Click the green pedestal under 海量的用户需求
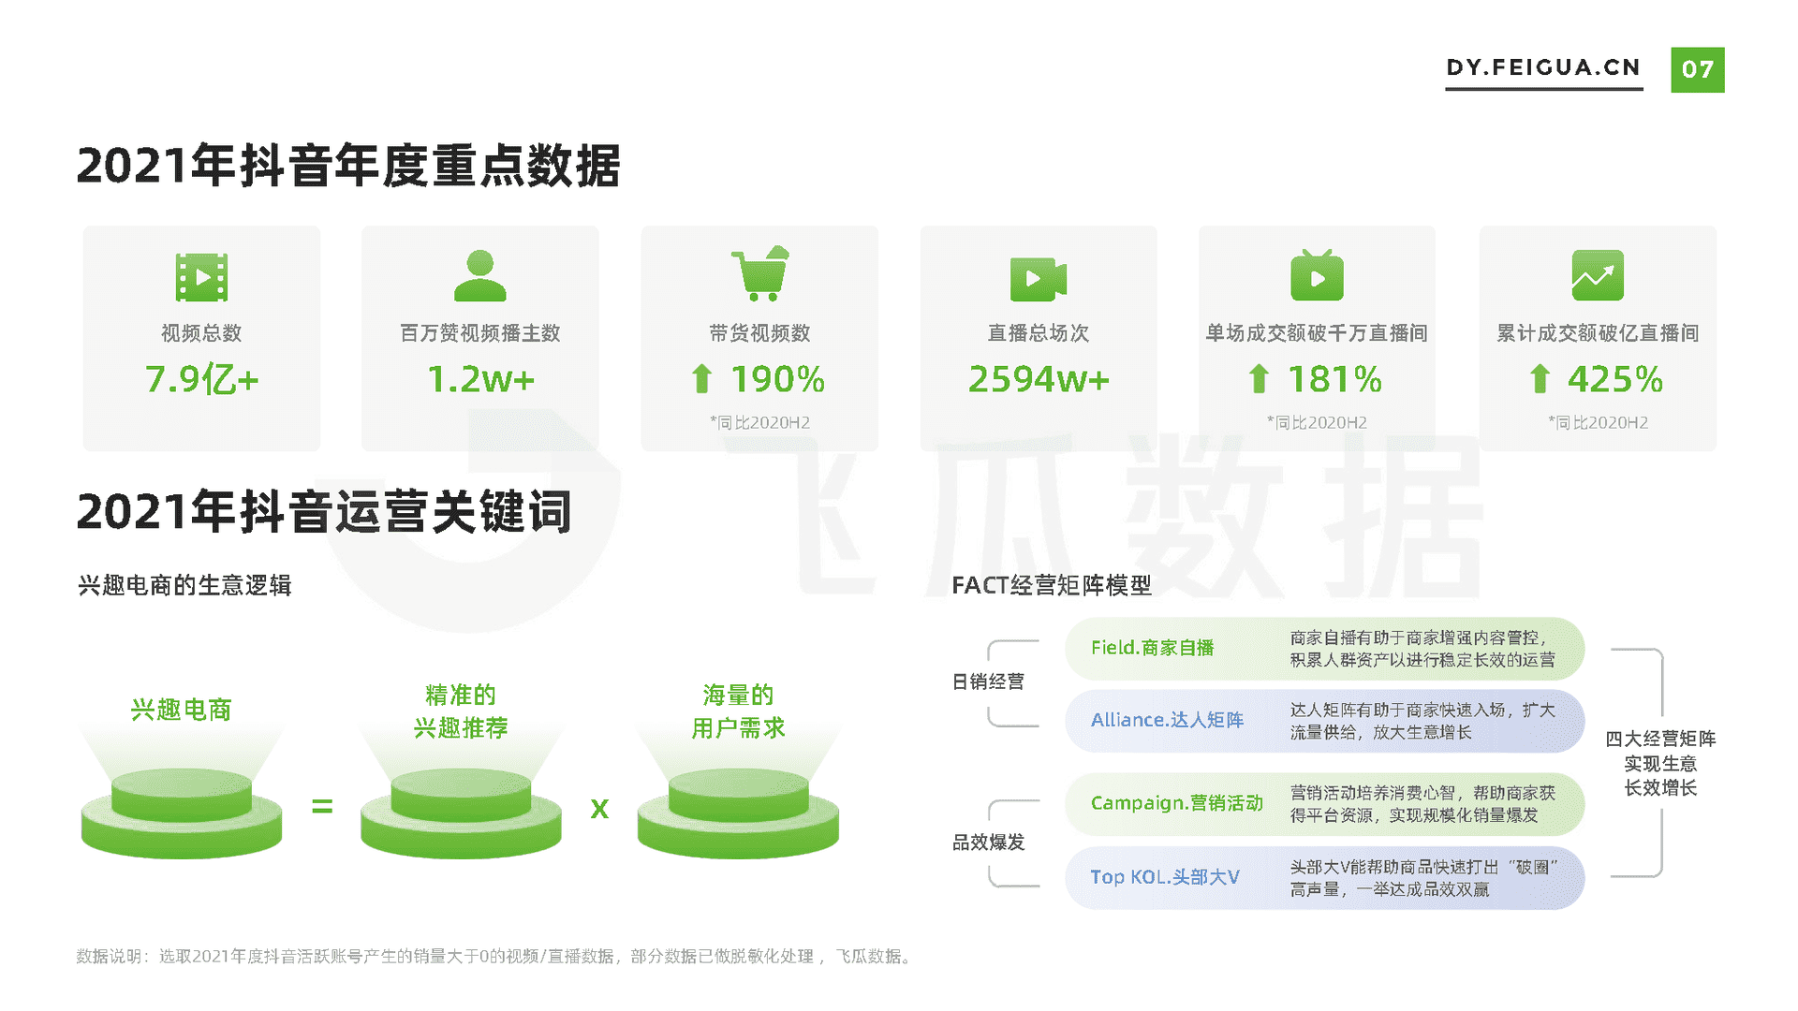 pos(738,812)
